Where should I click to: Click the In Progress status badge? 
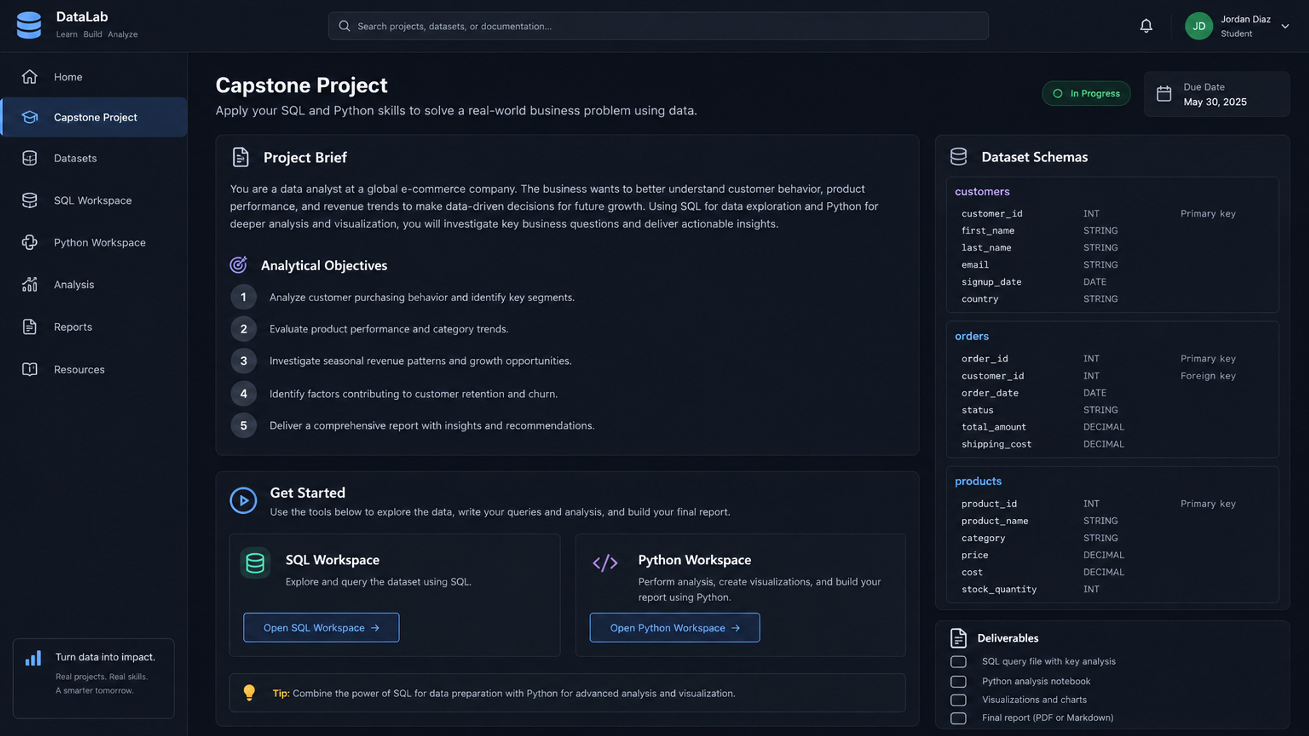1086,94
